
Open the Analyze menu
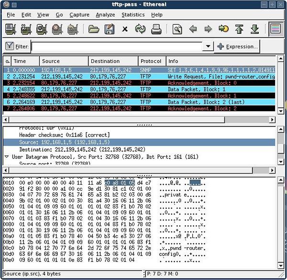pyautogui.click(x=105, y=15)
